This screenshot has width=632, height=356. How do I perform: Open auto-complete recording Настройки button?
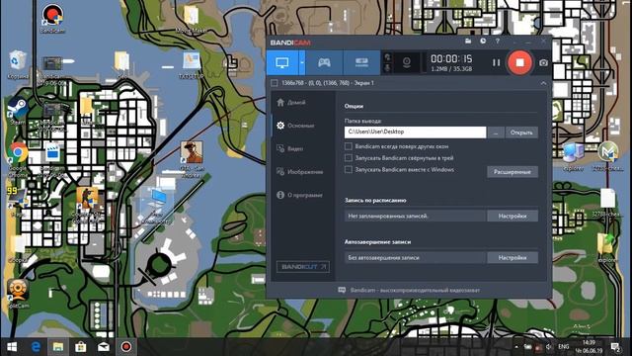[513, 257]
